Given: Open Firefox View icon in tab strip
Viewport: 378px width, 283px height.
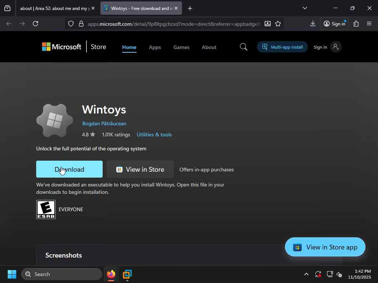Looking at the screenshot, I should (7, 8).
